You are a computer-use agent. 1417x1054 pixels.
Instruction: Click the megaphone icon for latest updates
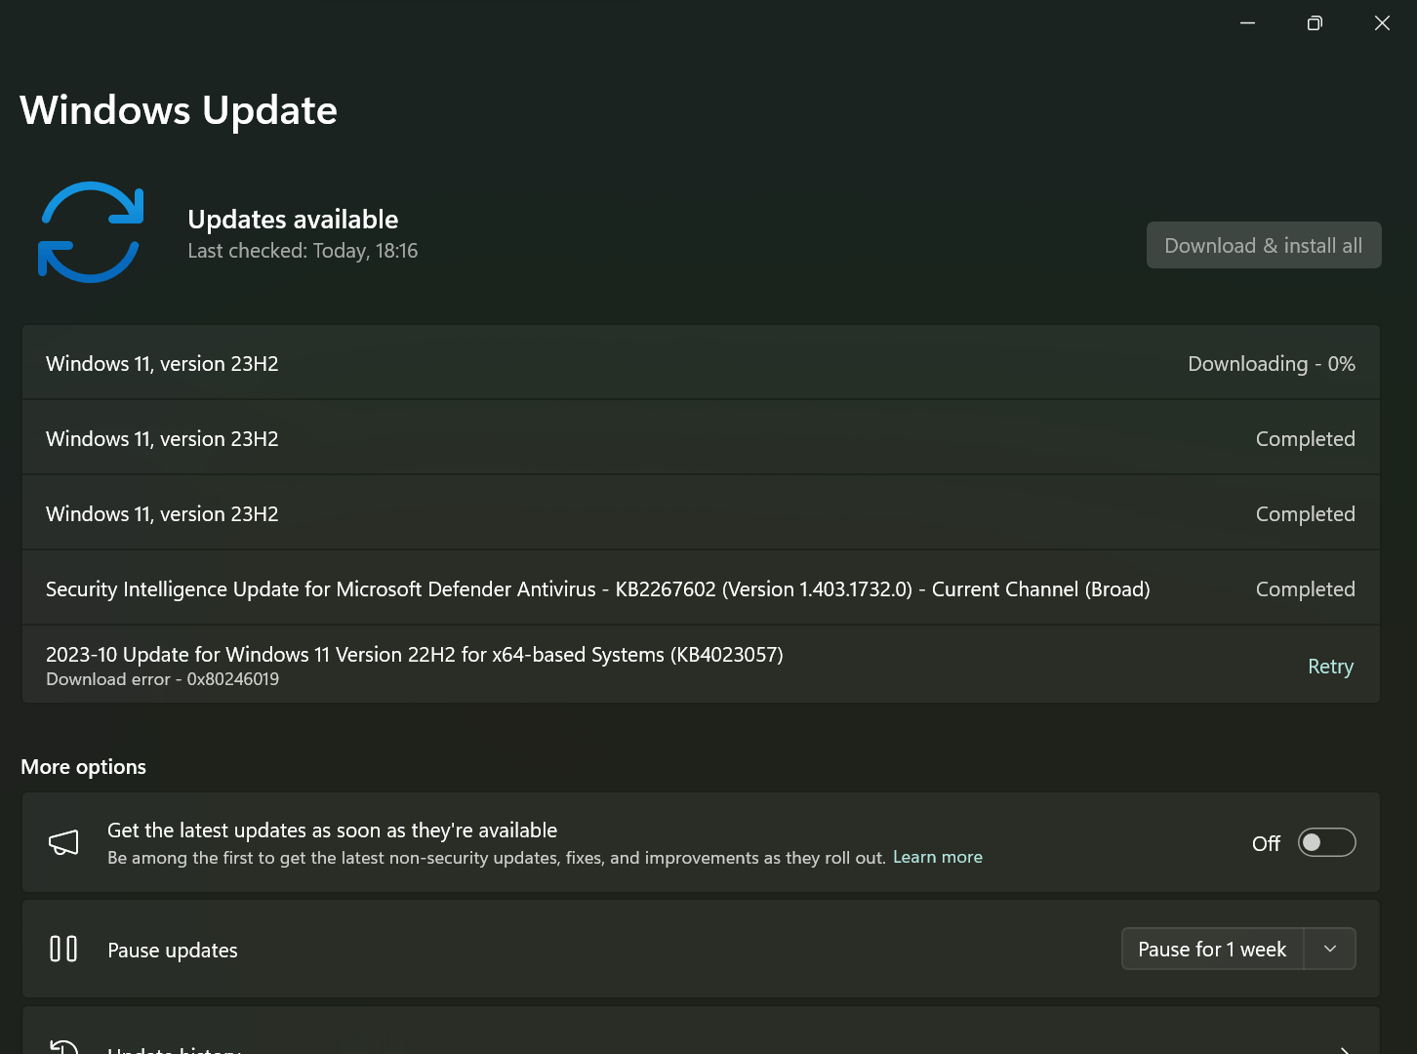click(63, 843)
